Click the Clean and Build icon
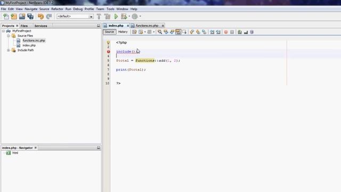The image size is (341, 192). point(107,17)
